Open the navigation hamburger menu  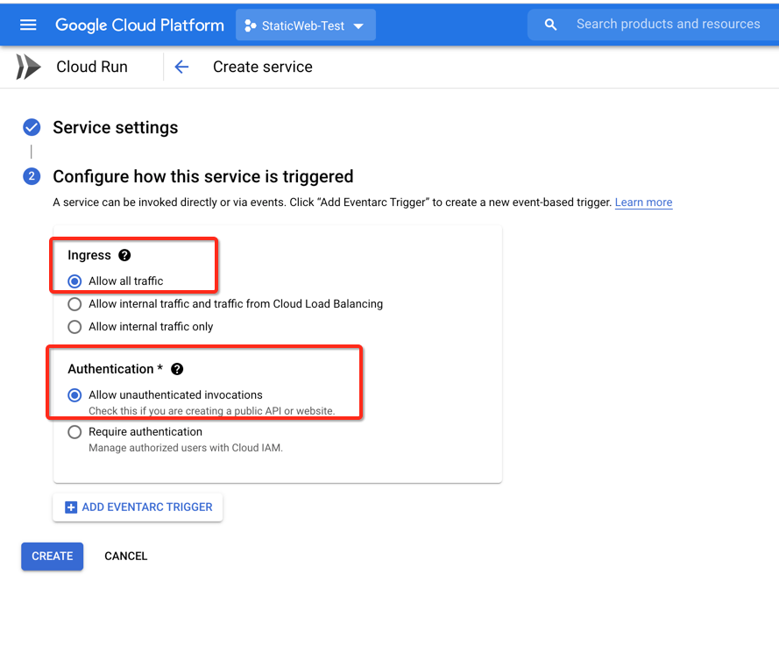pyautogui.click(x=30, y=25)
